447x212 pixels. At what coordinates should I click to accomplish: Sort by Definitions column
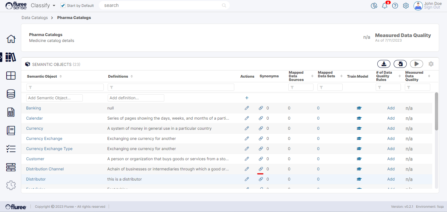click(132, 76)
